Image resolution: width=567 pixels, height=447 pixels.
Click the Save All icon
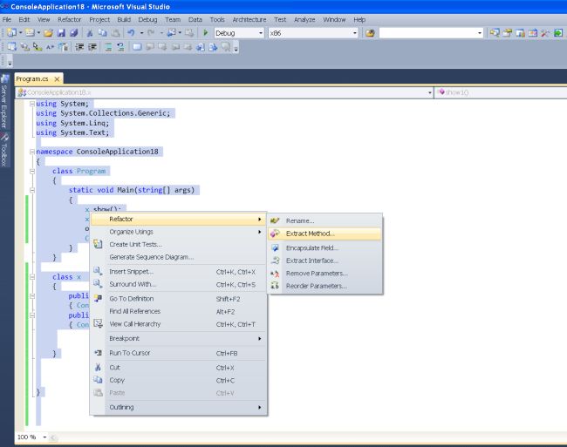pyautogui.click(x=74, y=33)
